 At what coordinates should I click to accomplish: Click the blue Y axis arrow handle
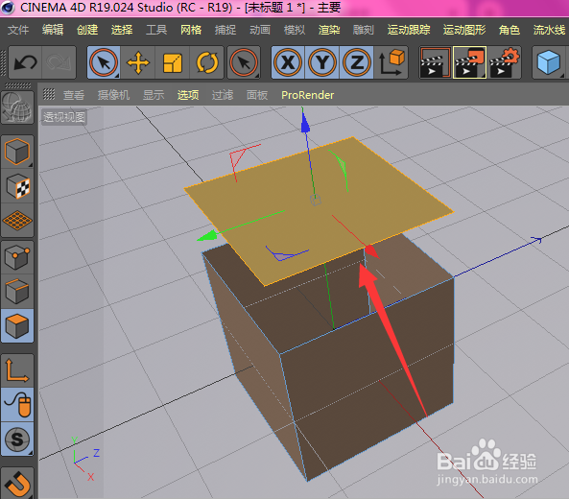(305, 122)
